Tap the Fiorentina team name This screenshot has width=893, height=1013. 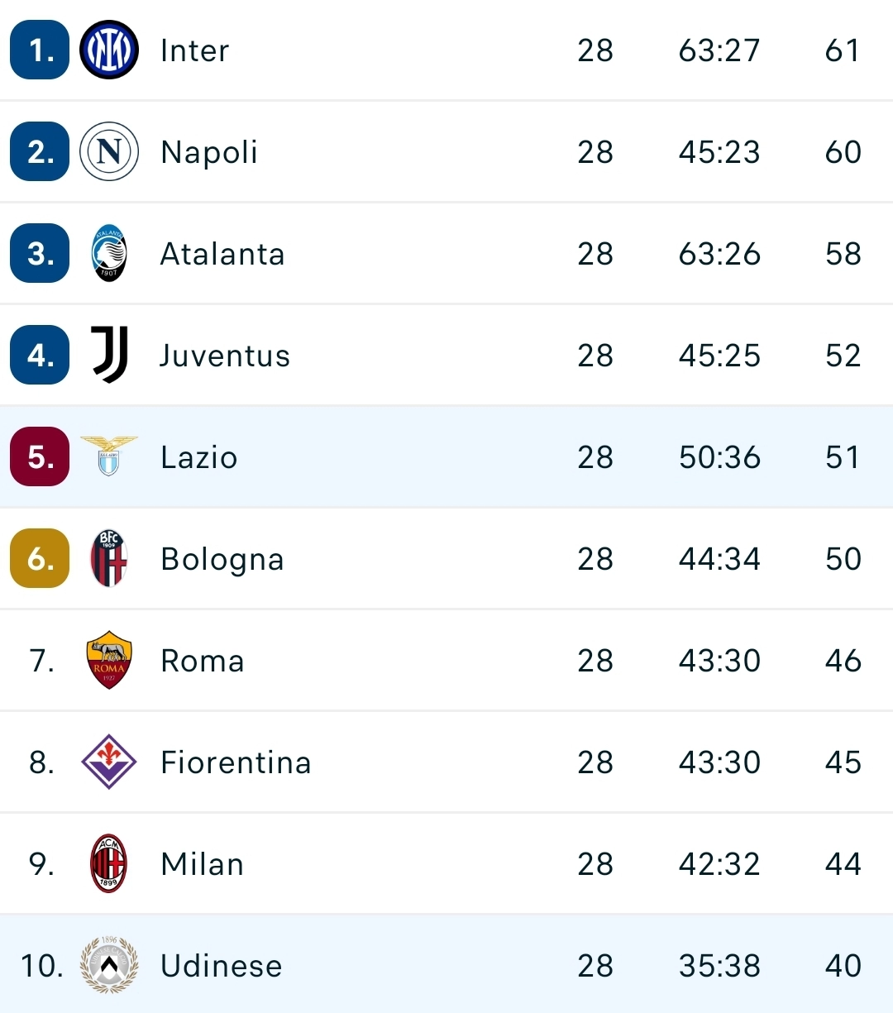[x=236, y=762]
